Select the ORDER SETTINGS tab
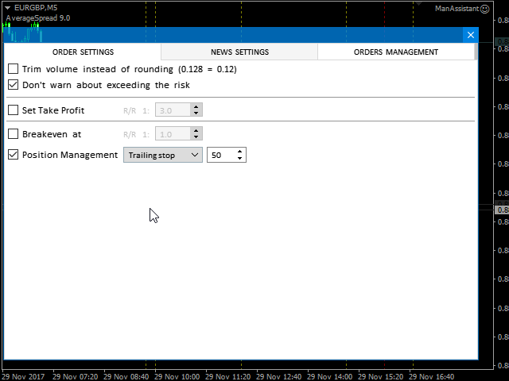The image size is (509, 381). tap(83, 52)
